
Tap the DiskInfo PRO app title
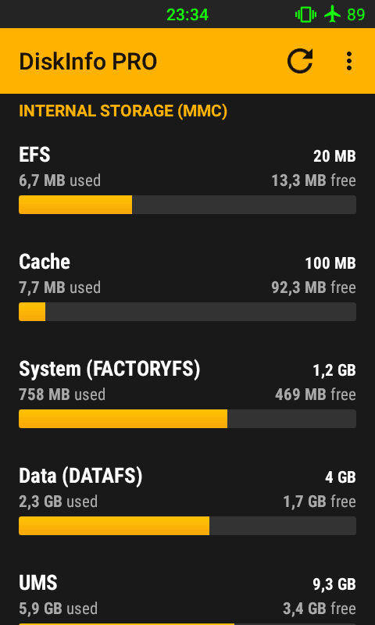(x=88, y=62)
